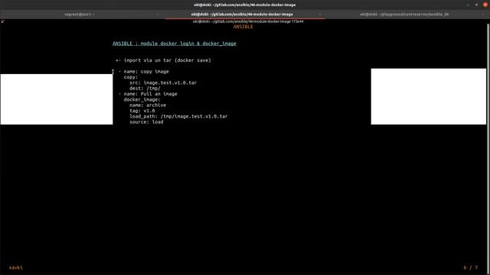490x275 pixels.
Task: Maximize the terminal window
Action: point(476,5)
